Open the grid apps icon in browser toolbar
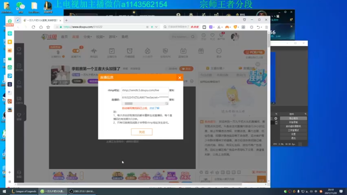The image size is (347, 195). 243,27
